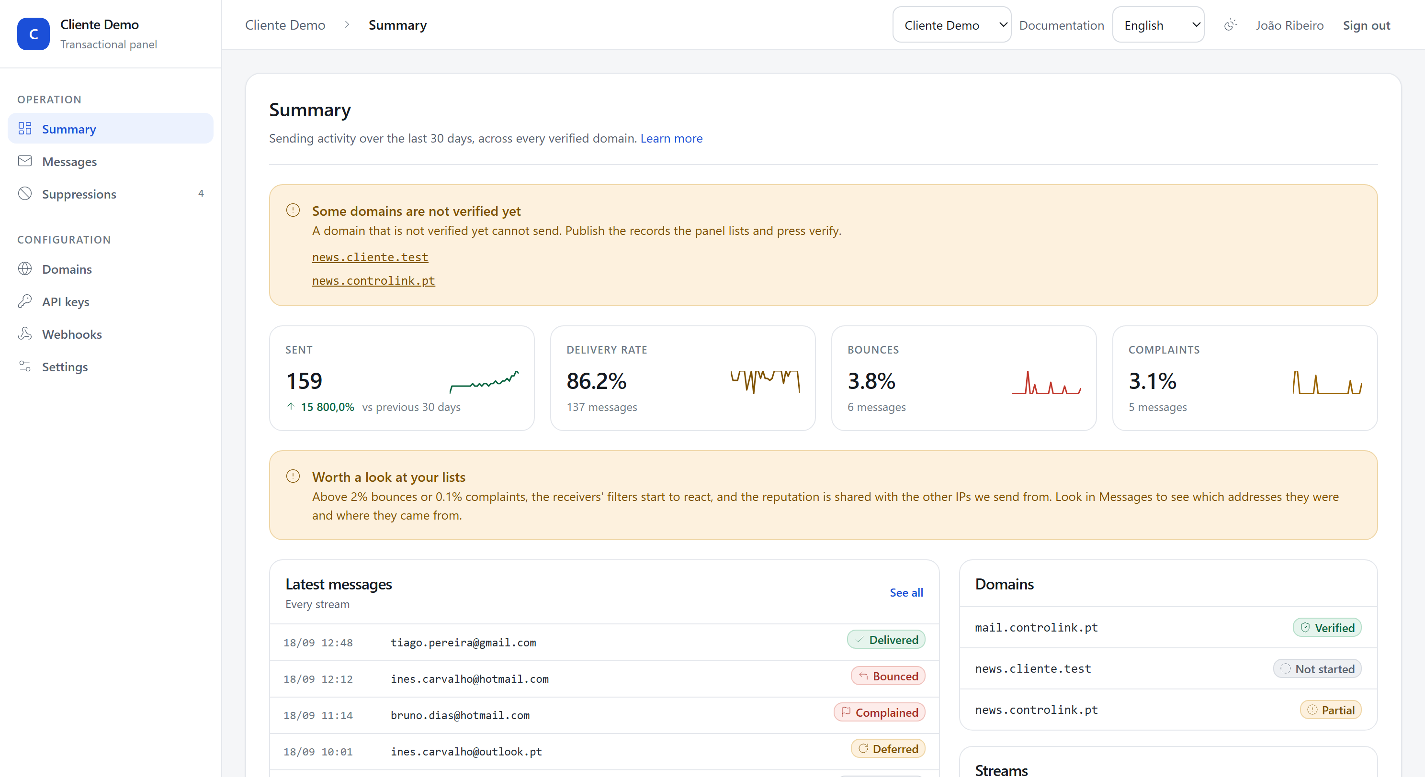Click the Complained status badge
The height and width of the screenshot is (777, 1425).
tap(880, 712)
